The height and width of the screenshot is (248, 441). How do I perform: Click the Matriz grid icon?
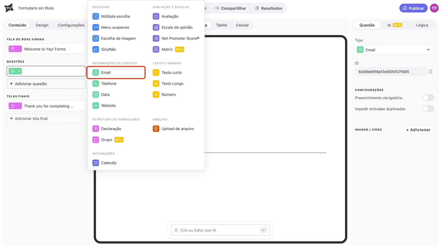click(x=156, y=49)
